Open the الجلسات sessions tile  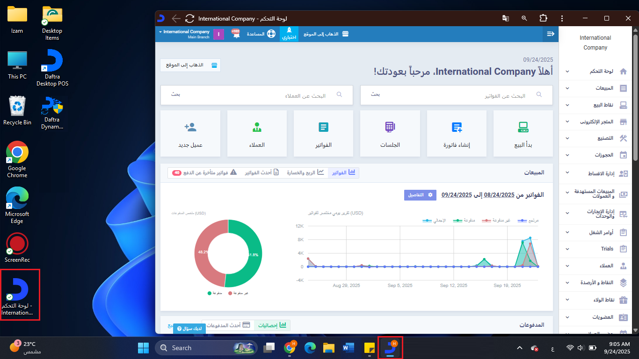390,133
